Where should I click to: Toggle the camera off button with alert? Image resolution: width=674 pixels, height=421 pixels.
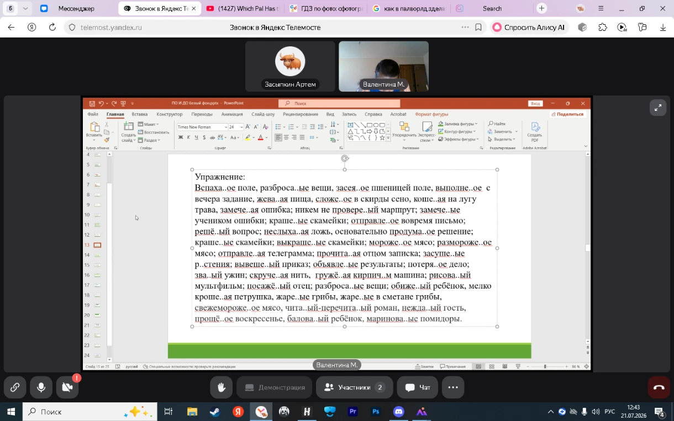pyautogui.click(x=67, y=387)
